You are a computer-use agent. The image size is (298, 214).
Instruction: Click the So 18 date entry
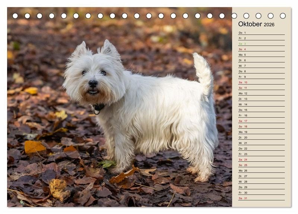[261, 127]
